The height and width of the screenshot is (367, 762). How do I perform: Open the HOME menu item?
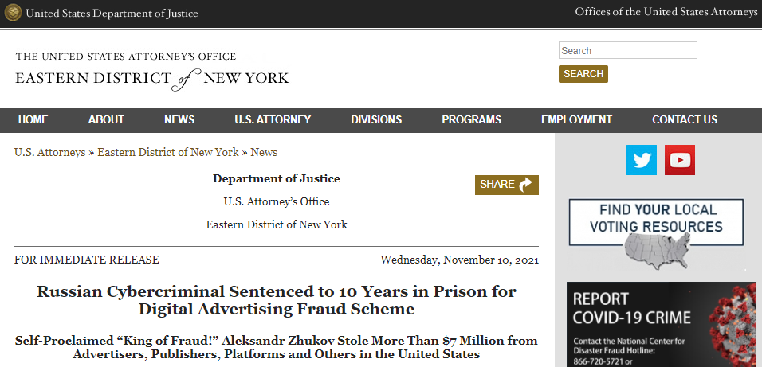click(x=33, y=120)
